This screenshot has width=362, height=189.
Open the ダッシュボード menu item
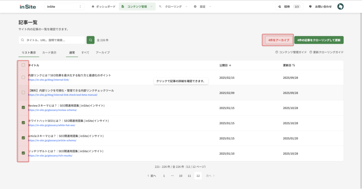click(104, 6)
